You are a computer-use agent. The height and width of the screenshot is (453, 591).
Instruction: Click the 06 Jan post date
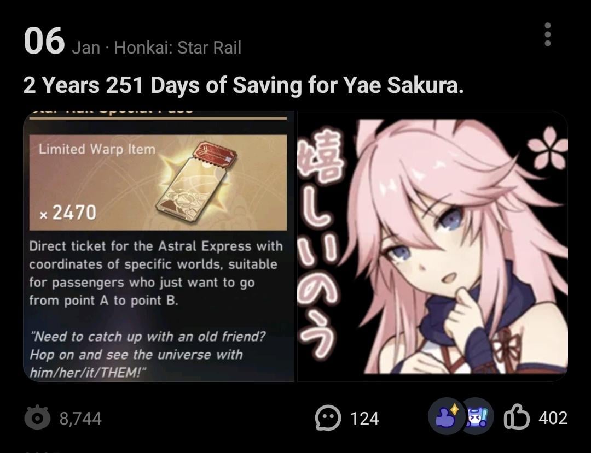coord(62,42)
